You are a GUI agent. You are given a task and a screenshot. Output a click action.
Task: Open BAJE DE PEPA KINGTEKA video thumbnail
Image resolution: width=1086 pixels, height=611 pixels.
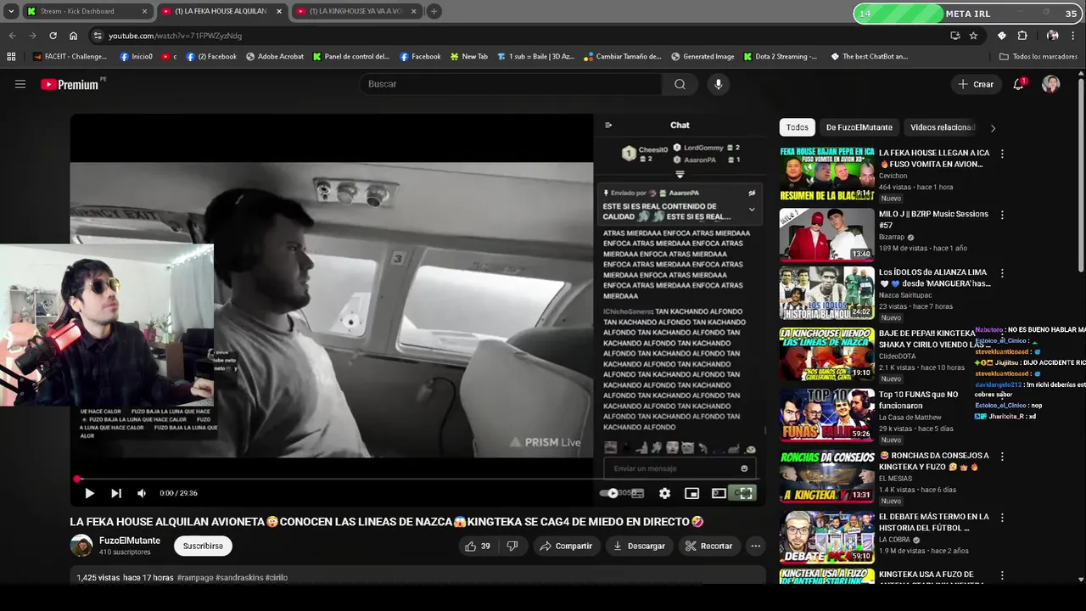tap(826, 354)
